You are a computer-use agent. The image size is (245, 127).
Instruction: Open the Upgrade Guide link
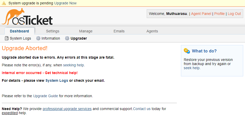[46, 96]
